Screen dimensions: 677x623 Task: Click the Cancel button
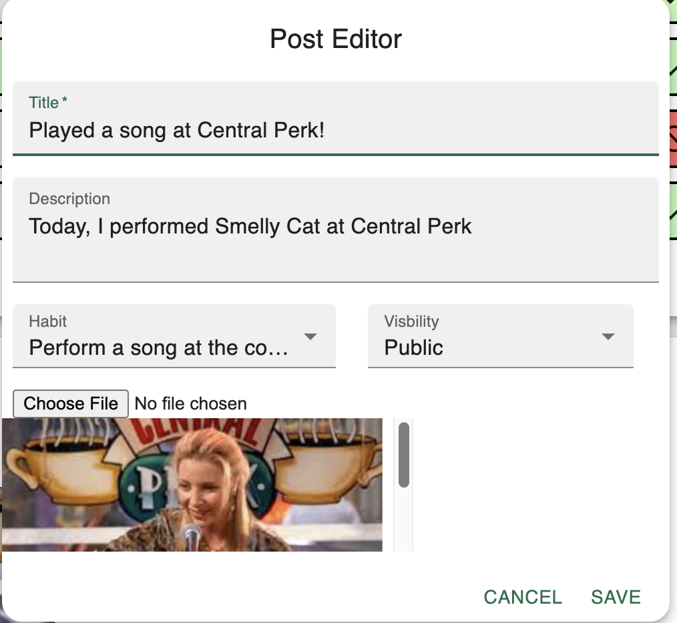pos(523,597)
